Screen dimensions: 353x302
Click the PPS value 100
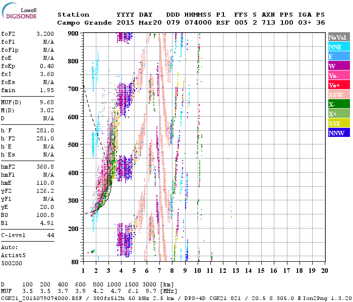(286, 23)
